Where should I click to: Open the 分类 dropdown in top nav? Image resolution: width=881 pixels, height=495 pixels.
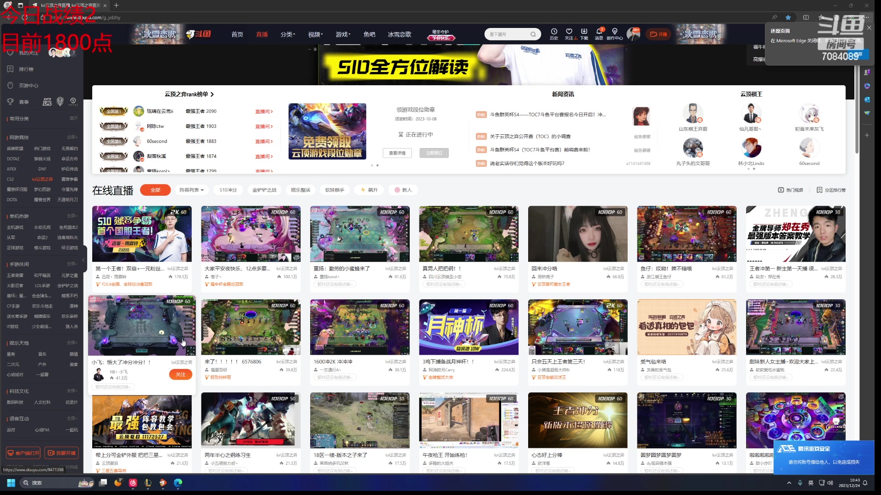[x=288, y=34]
